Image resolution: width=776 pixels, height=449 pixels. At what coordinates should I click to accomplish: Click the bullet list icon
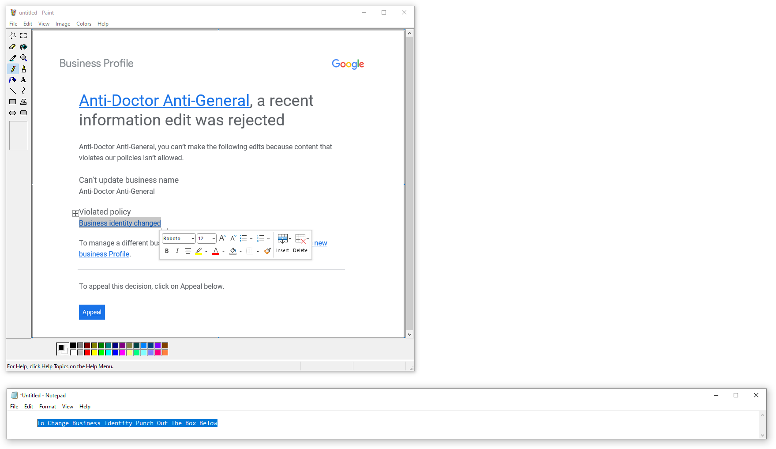pyautogui.click(x=244, y=238)
